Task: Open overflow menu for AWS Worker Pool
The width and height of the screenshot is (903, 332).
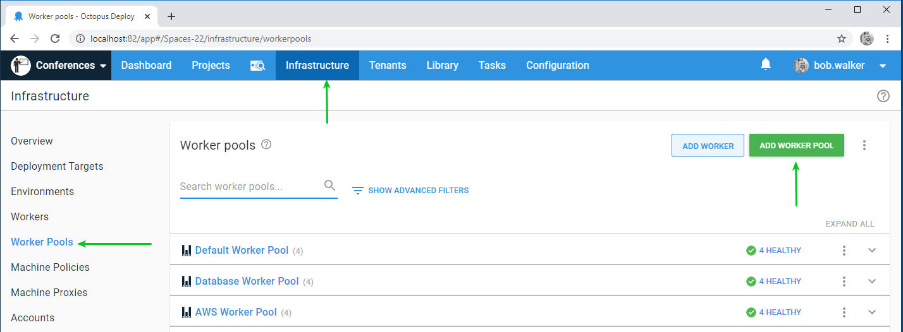Action: 844,312
